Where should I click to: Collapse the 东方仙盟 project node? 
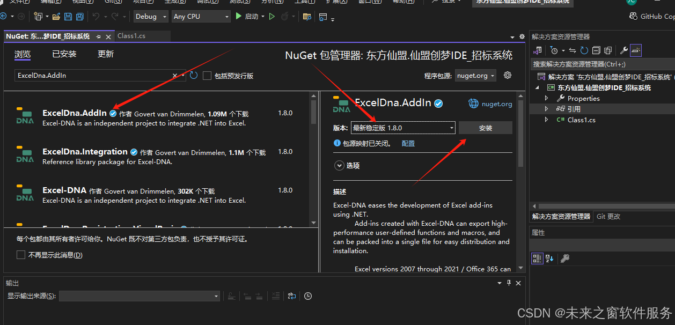point(538,87)
